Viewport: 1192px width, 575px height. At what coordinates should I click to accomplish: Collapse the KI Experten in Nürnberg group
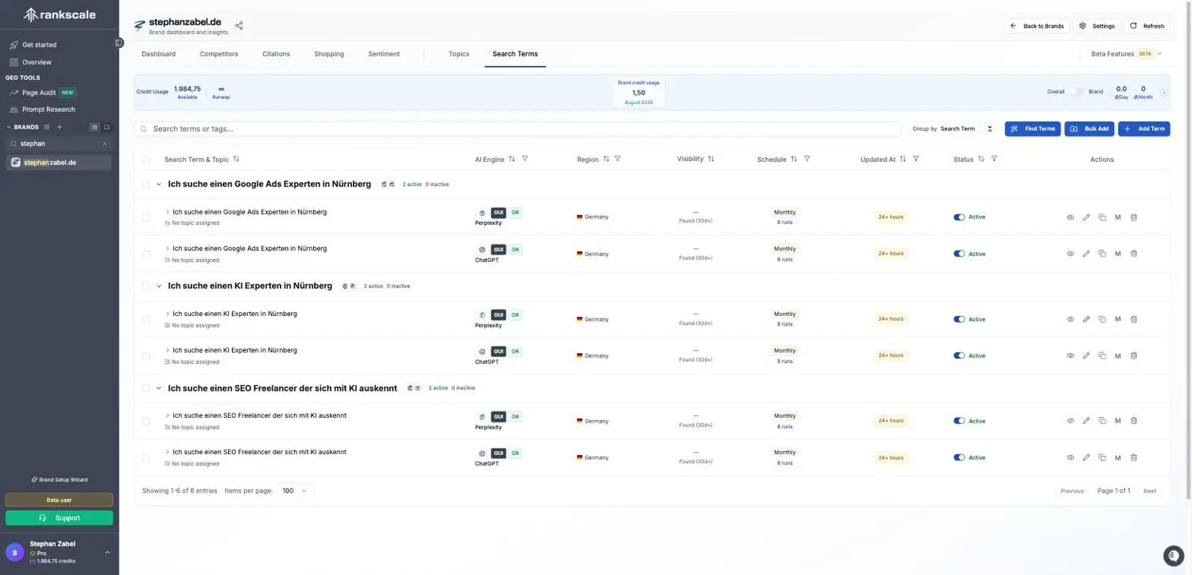pos(159,286)
